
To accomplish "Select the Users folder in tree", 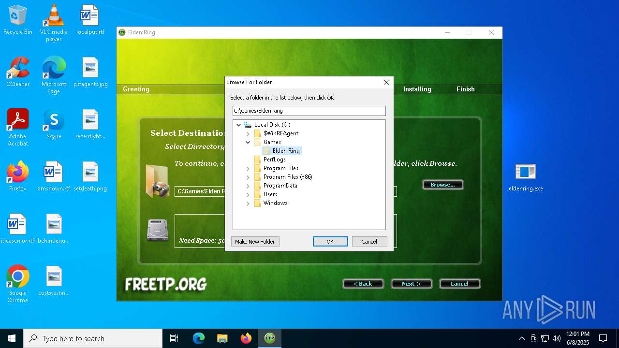I will tap(270, 194).
